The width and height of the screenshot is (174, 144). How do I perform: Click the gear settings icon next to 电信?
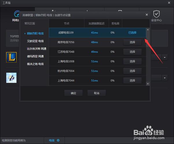[x=58, y=140]
